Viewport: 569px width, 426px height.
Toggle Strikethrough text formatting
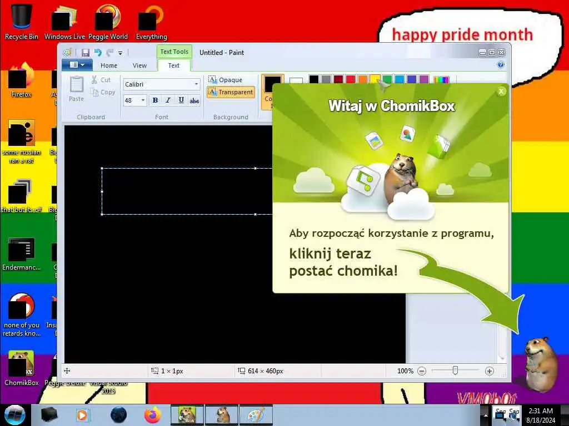pos(194,100)
